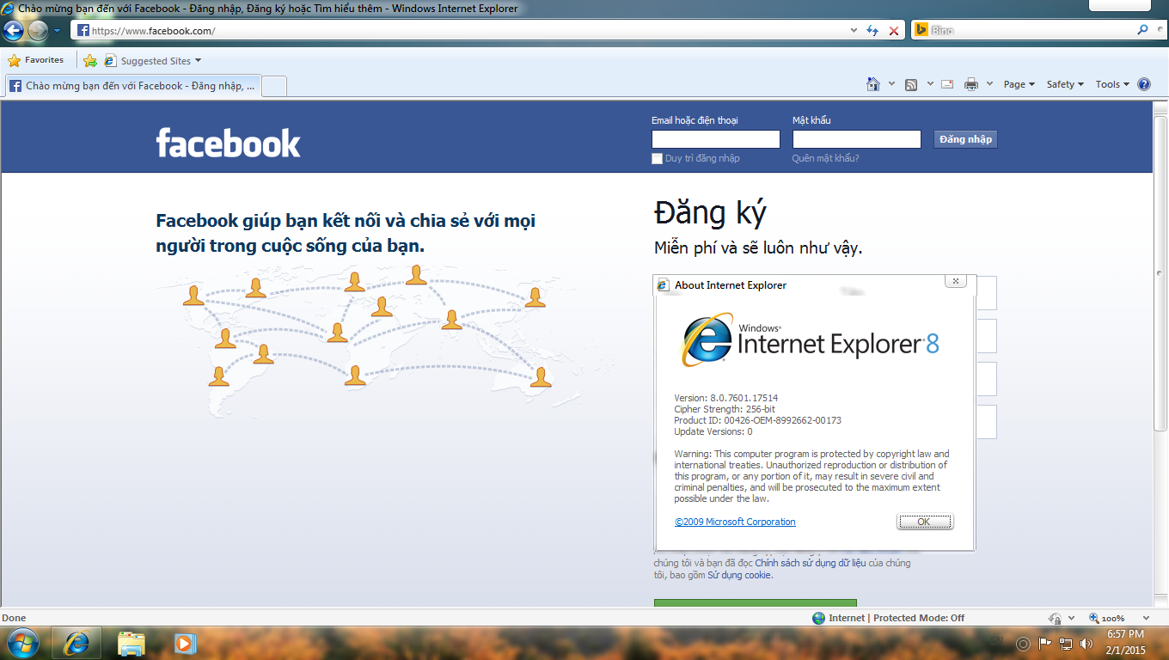Open the Suggested Sites dropdown

(153, 61)
